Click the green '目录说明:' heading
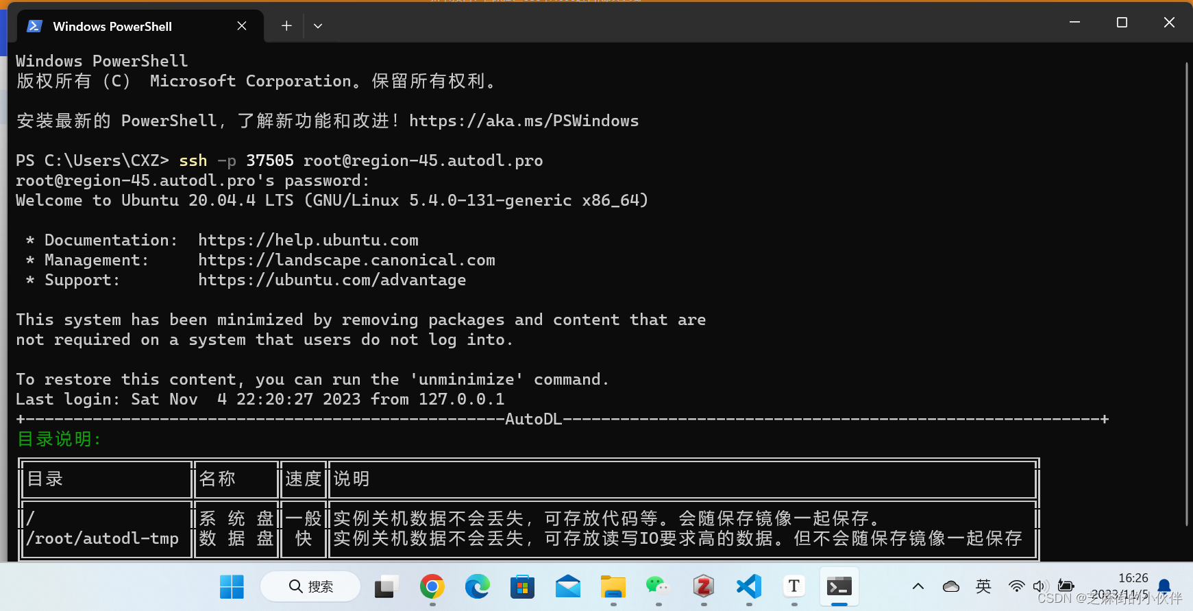 59,440
